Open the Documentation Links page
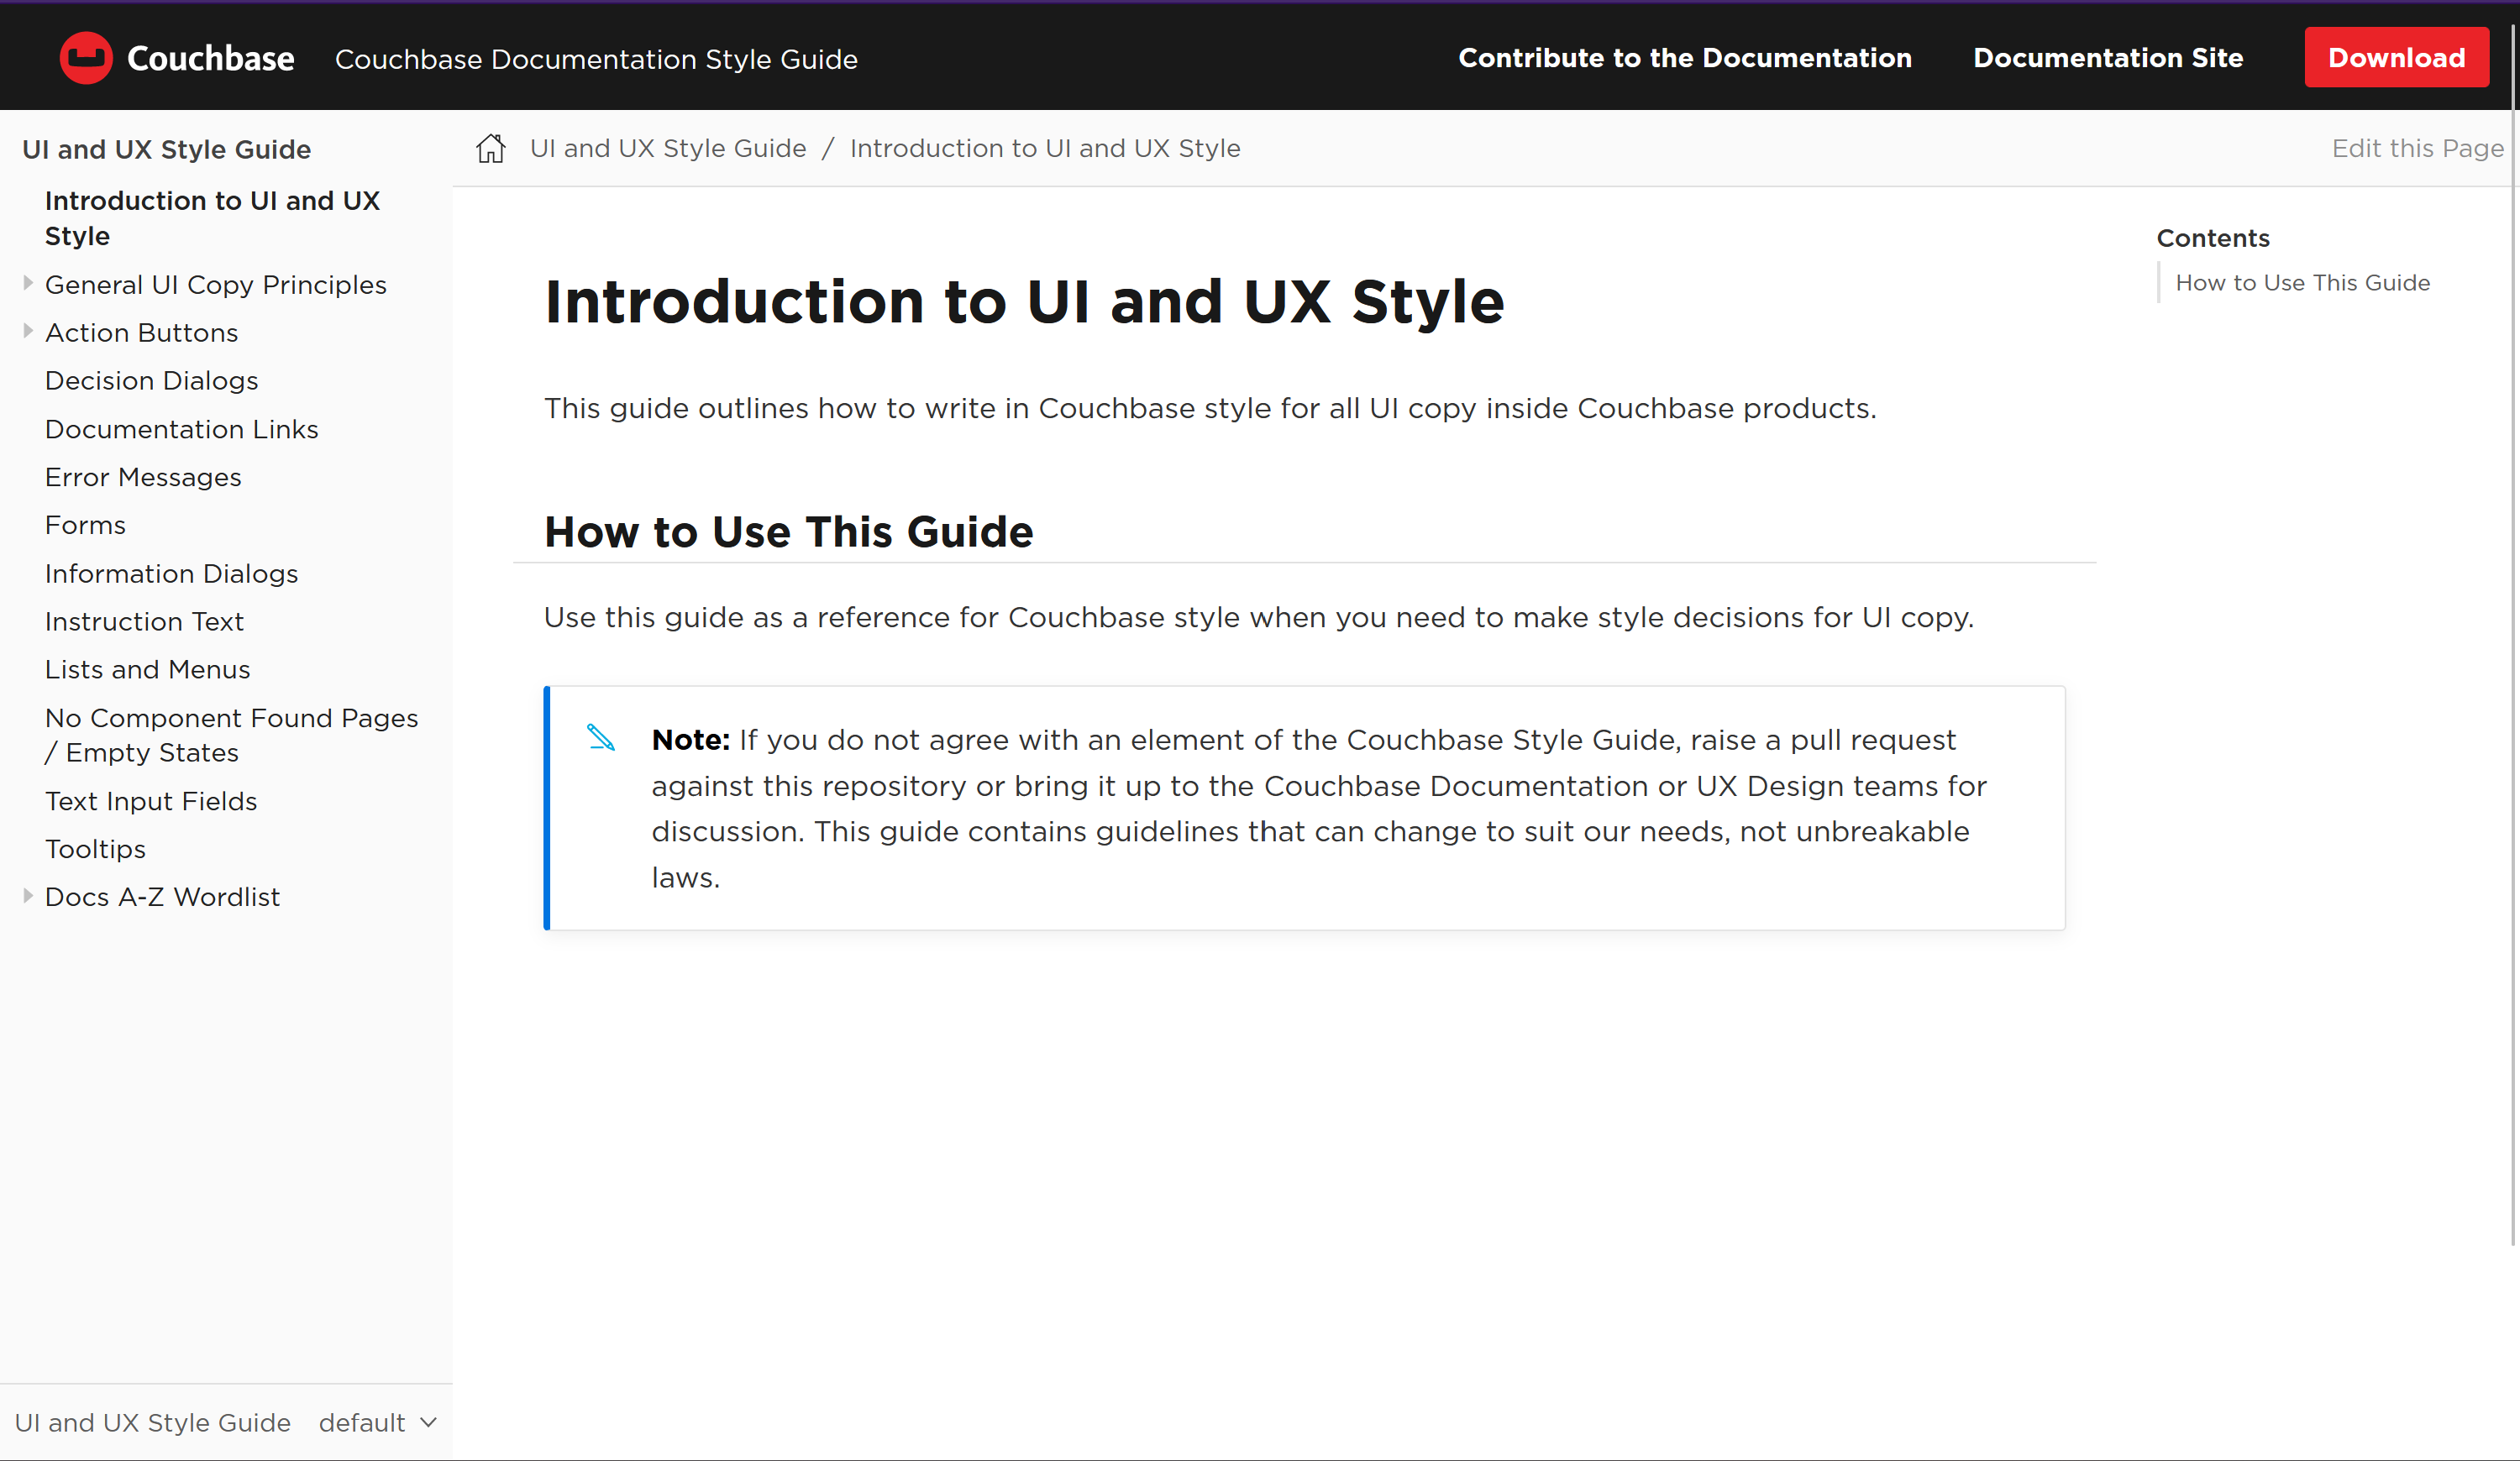This screenshot has width=2520, height=1461. click(x=182, y=429)
